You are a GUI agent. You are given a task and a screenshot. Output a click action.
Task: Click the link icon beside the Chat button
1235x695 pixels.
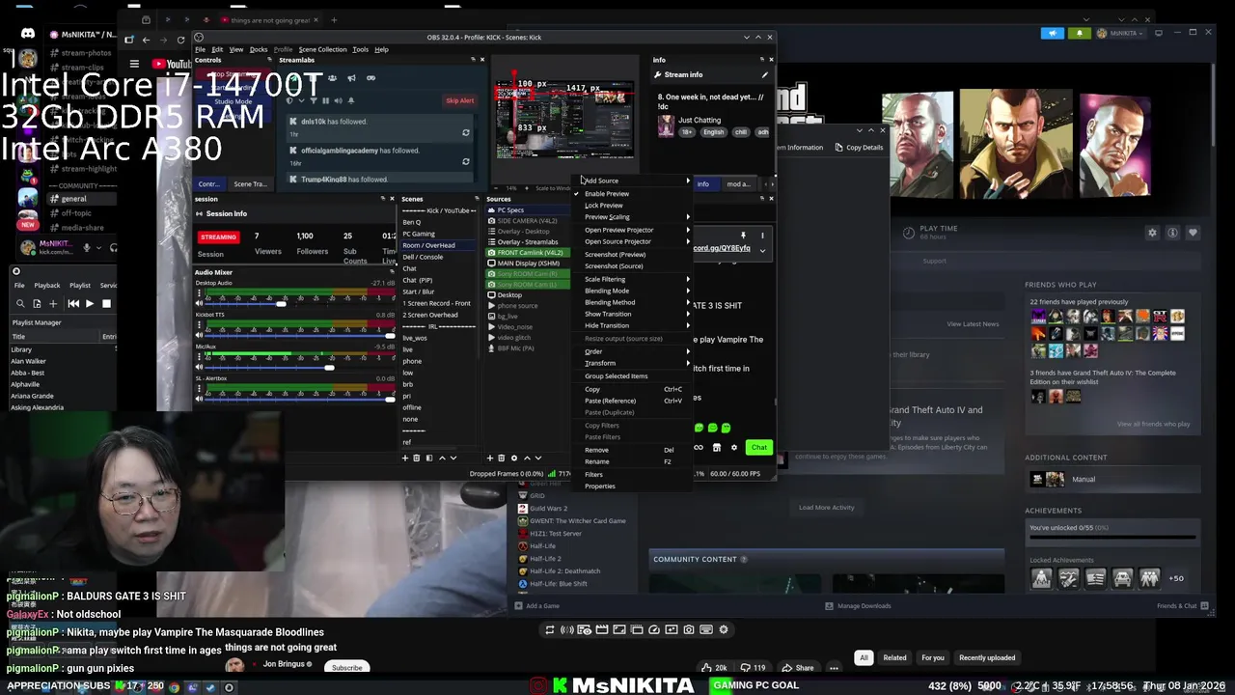click(x=699, y=447)
